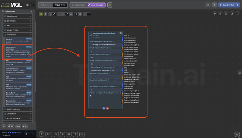Switch to the MQL4 (MT4) tab

46,5
